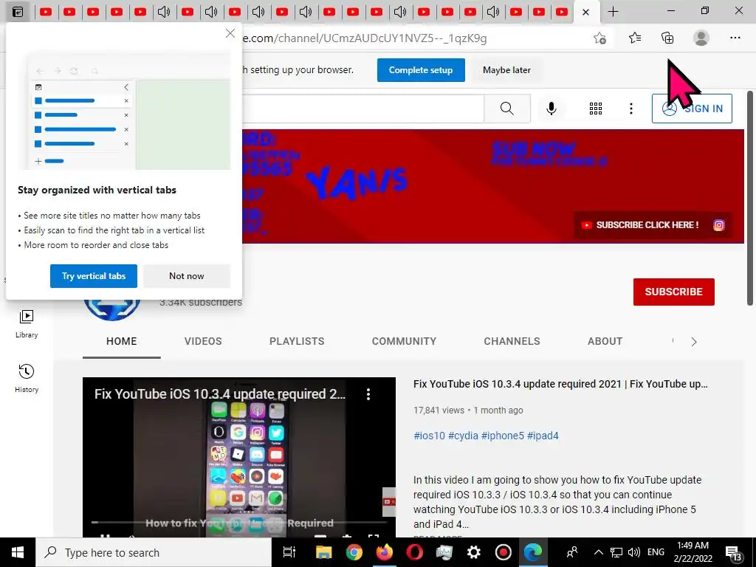Screen dimensions: 756x567
Task: Click the SIGN IN button
Action: point(692,109)
